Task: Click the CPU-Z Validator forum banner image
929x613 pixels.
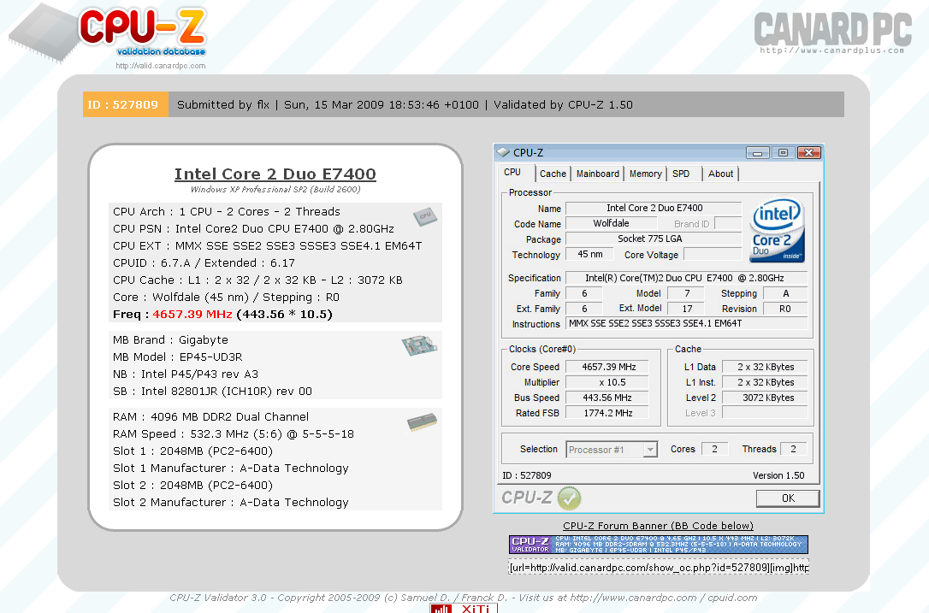Action: click(658, 545)
